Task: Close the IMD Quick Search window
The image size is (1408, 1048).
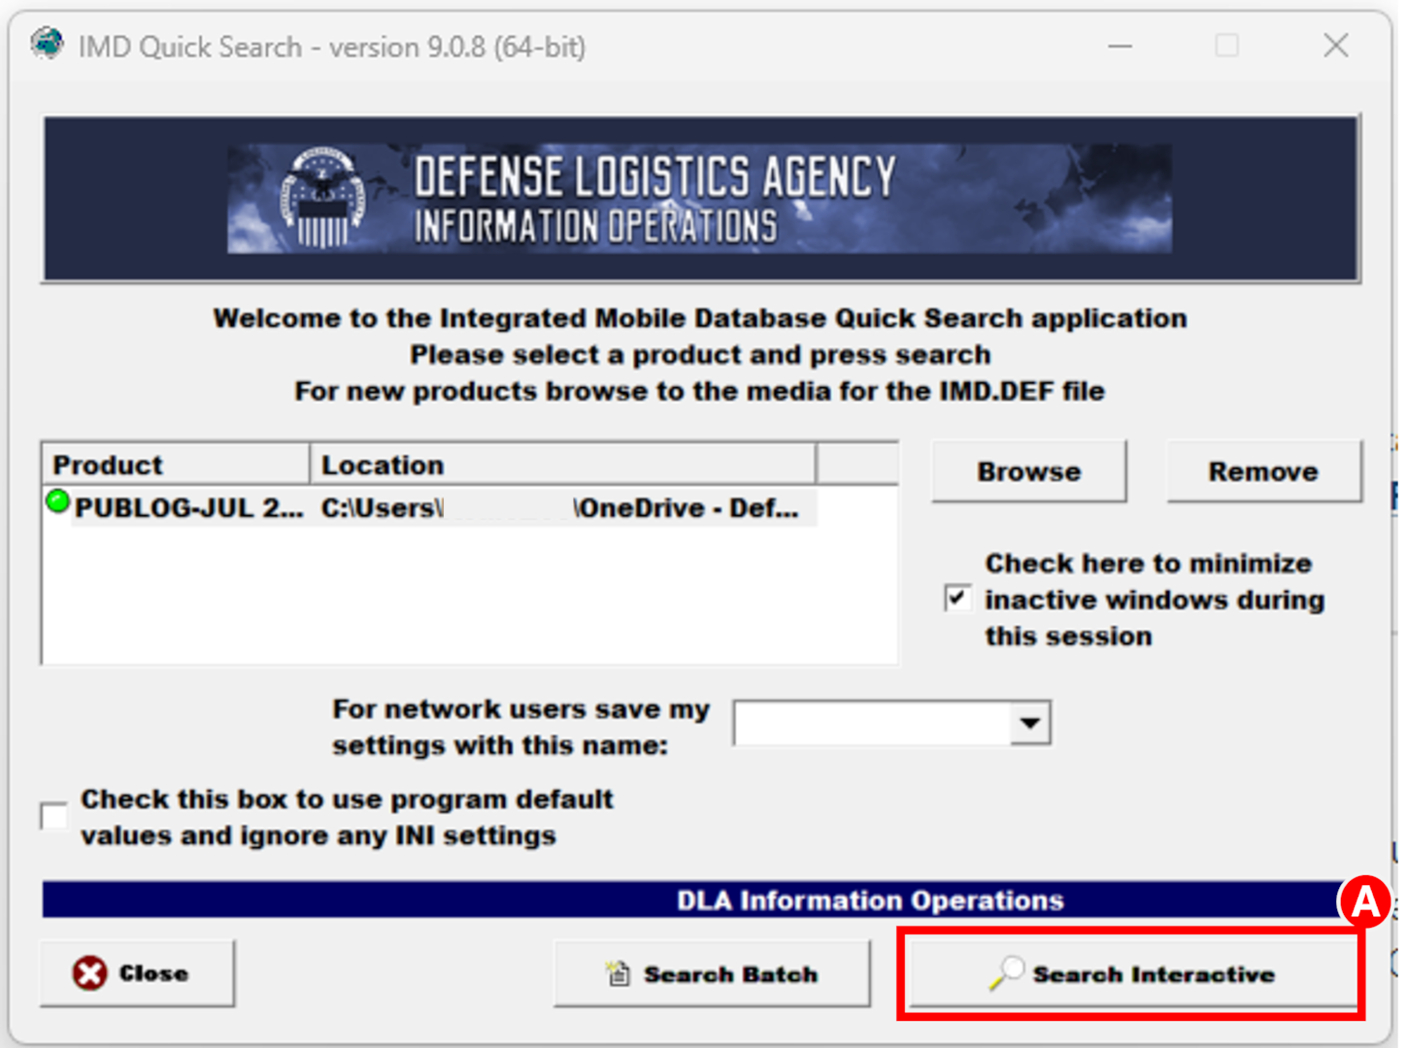Action: [1336, 46]
